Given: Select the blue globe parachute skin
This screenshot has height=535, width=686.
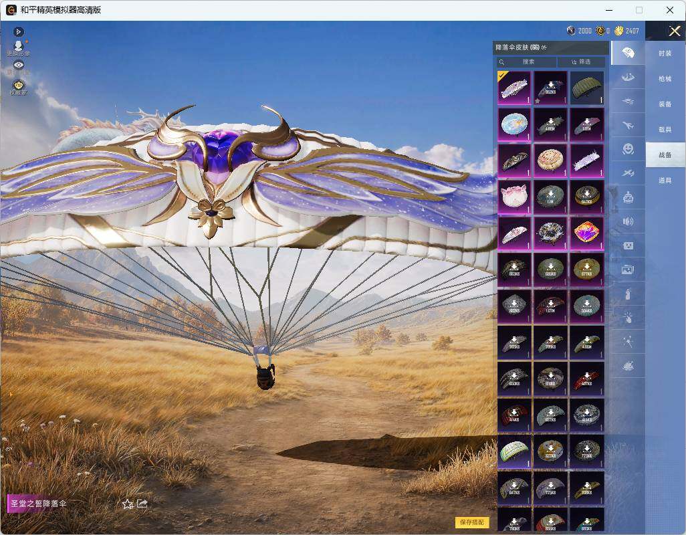Looking at the screenshot, I should tap(514, 124).
